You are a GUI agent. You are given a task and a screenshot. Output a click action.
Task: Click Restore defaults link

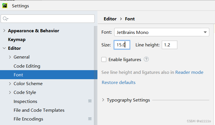pyautogui.click(x=119, y=82)
